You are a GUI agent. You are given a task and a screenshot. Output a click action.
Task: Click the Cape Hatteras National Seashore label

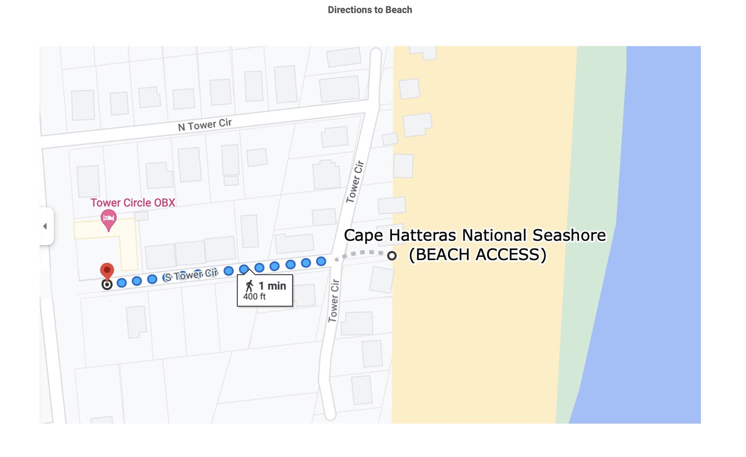point(475,235)
